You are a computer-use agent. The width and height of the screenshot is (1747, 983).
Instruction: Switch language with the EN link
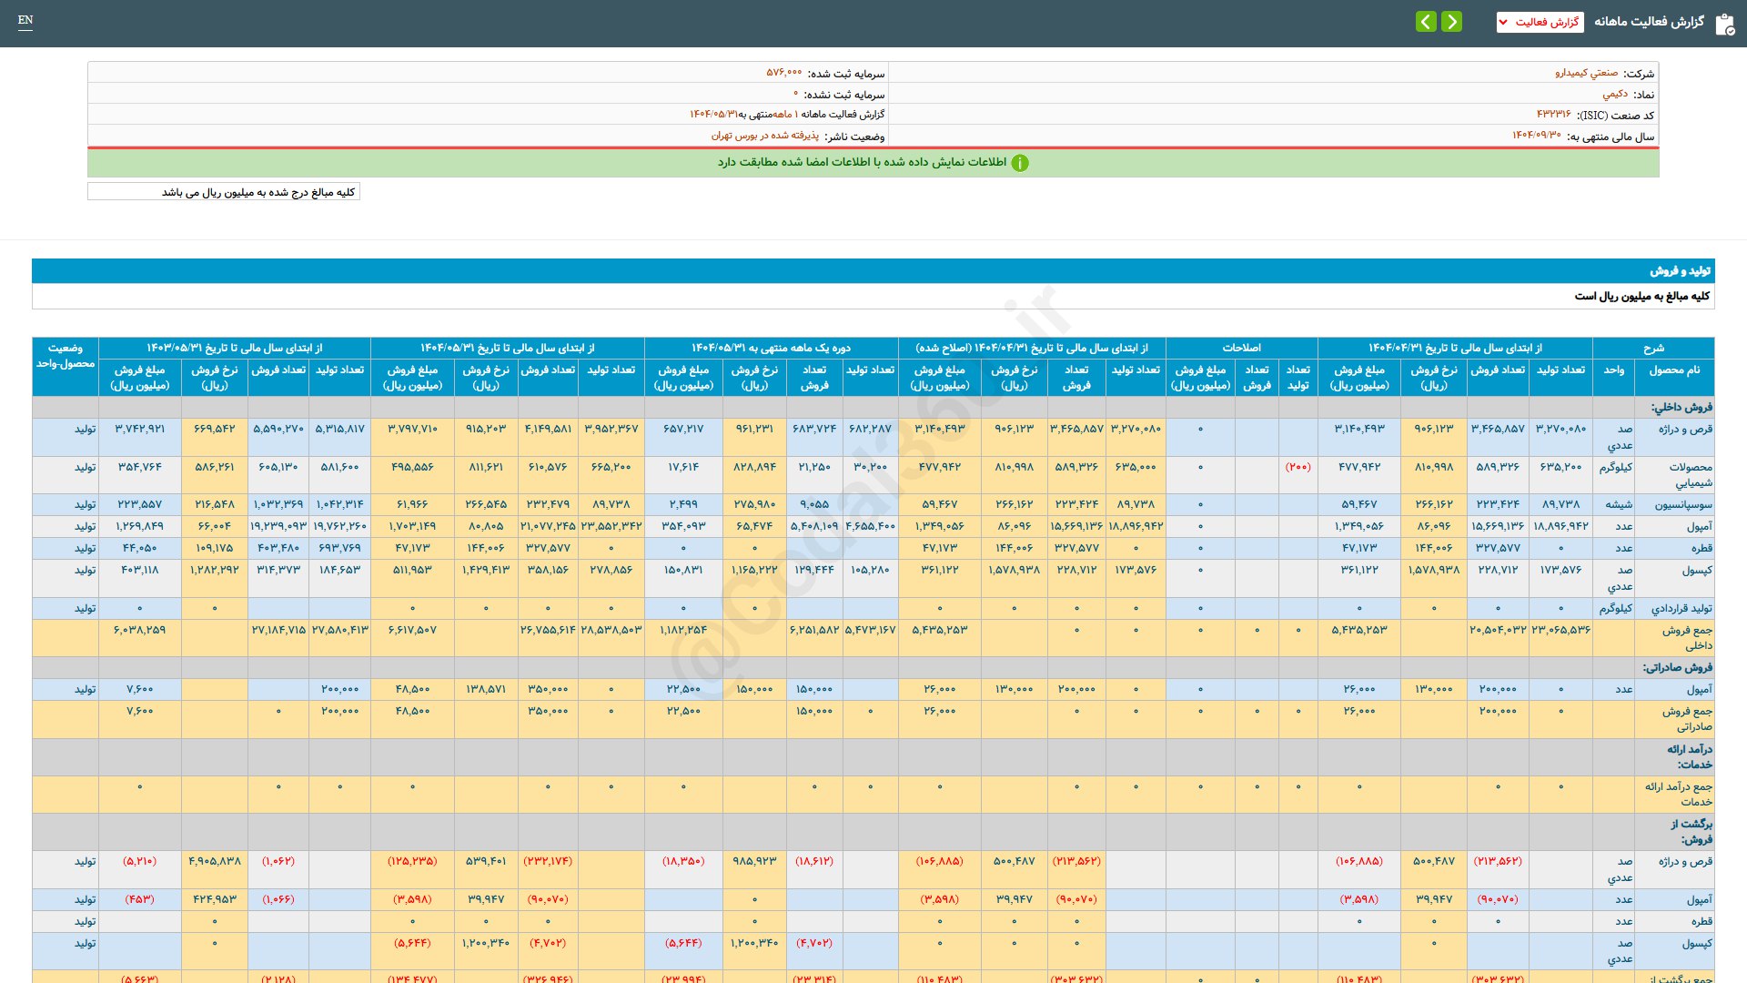(x=25, y=20)
